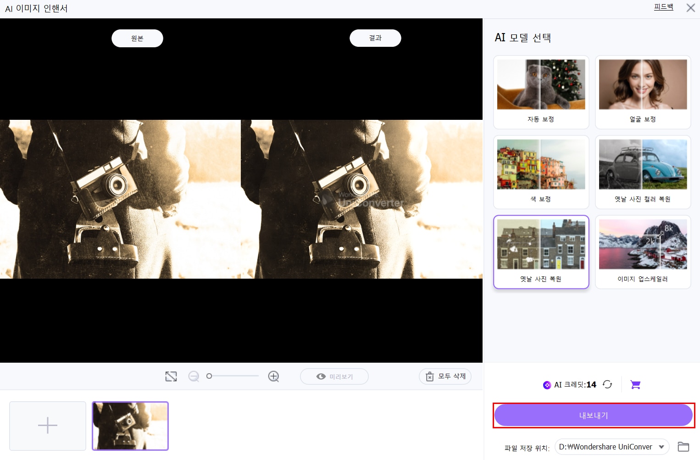Zoom out on the photo preview
This screenshot has width=700, height=460.
194,376
